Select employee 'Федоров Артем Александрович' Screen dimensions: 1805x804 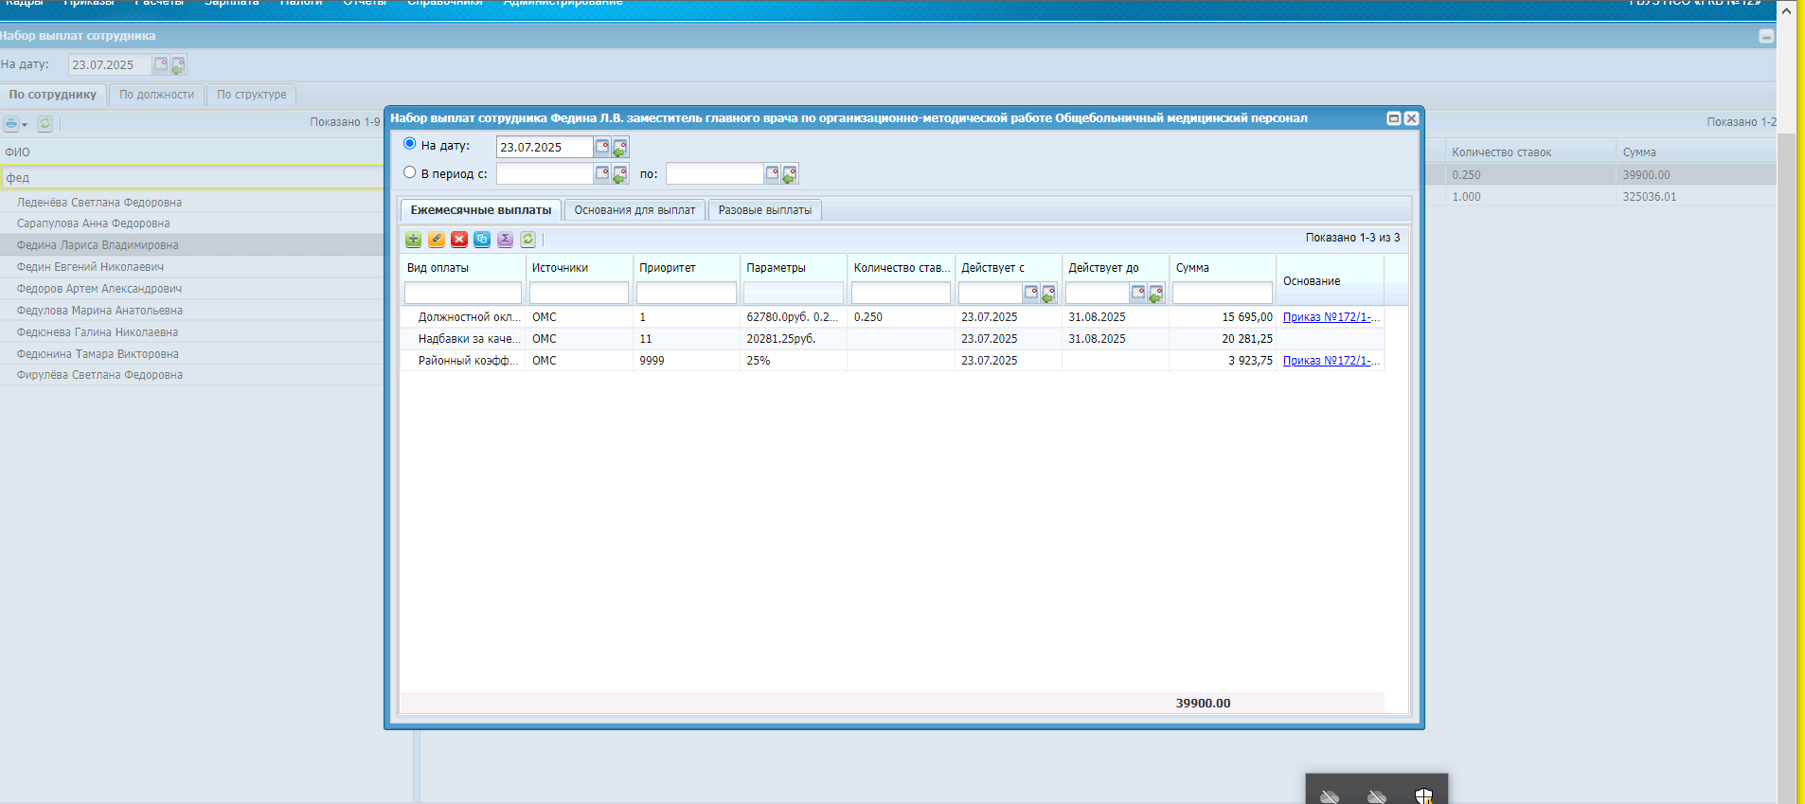192,289
